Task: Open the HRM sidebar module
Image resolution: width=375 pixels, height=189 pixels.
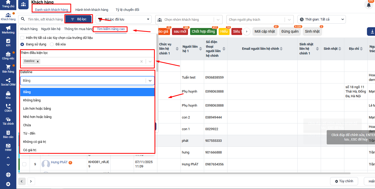Action: pos(8,147)
